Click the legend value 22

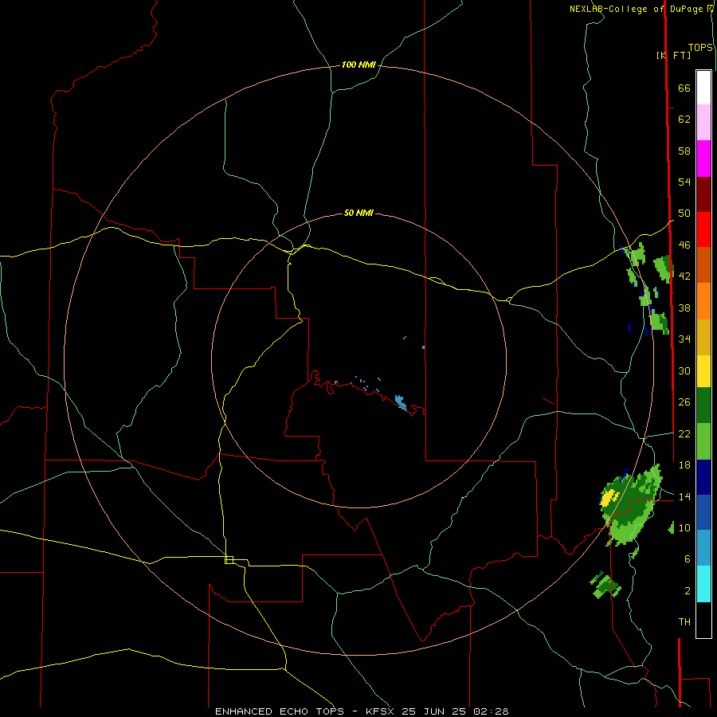pyautogui.click(x=684, y=433)
